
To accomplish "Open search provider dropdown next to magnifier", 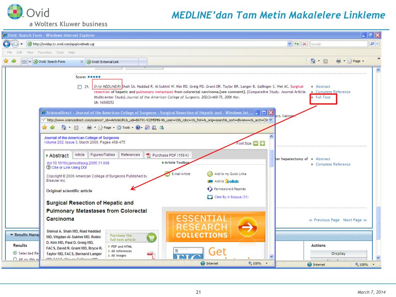I will tap(377, 44).
